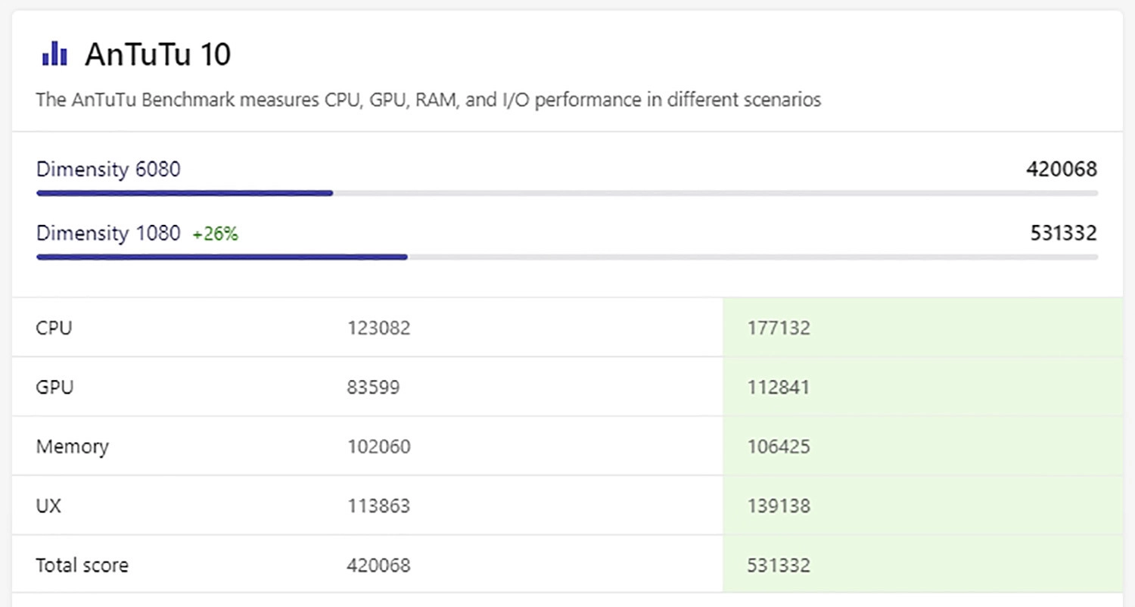Click GPU value 83599
The image size is (1135, 607).
pos(374,388)
